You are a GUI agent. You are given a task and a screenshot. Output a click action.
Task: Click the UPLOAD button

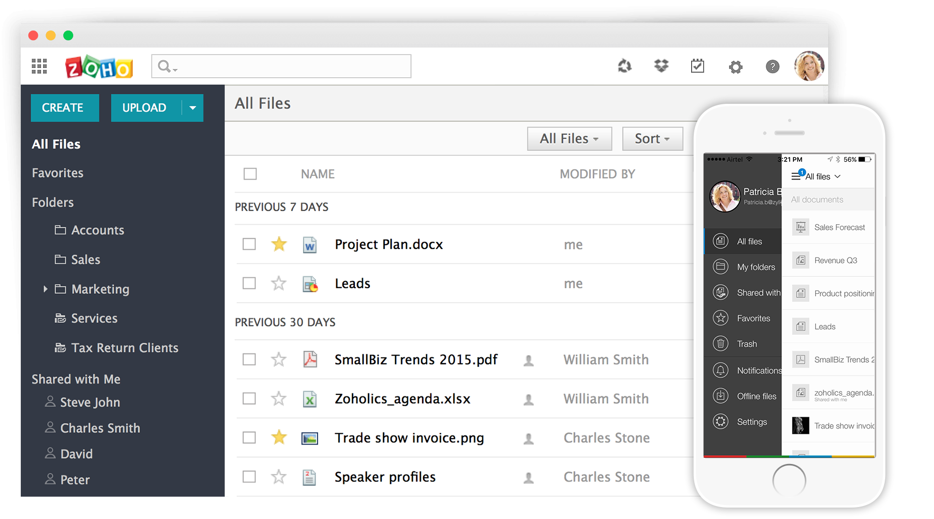144,107
